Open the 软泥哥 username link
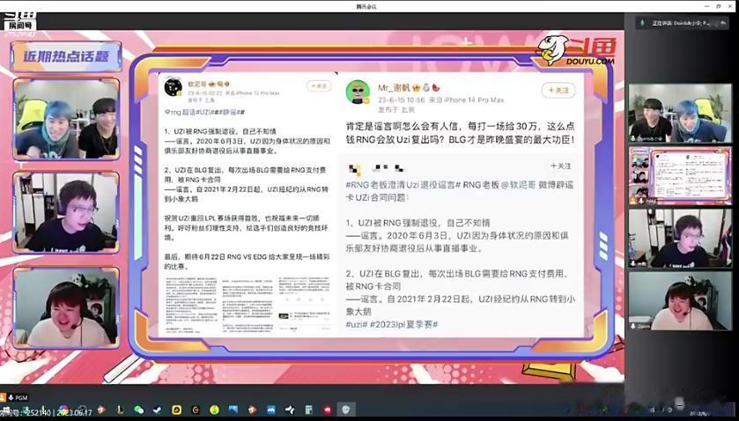 coord(196,84)
